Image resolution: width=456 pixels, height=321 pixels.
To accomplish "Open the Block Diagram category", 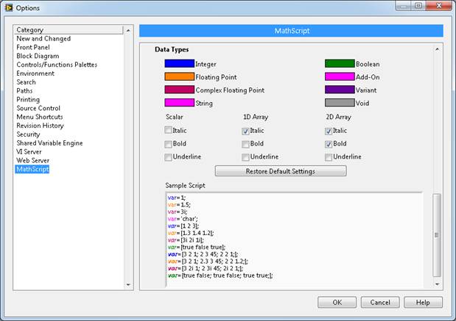I will click(38, 56).
